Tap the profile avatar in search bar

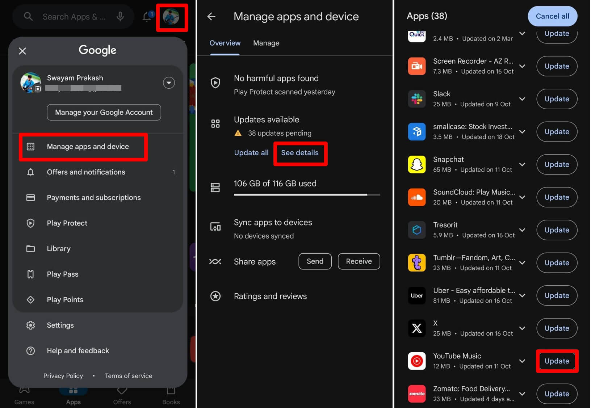click(171, 17)
